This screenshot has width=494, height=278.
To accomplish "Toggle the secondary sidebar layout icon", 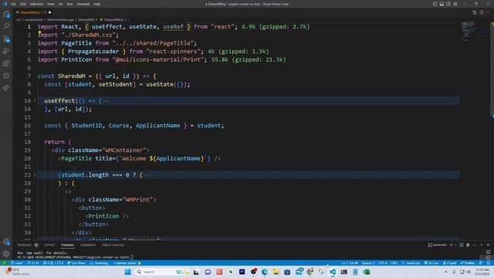I will tap(448, 4).
